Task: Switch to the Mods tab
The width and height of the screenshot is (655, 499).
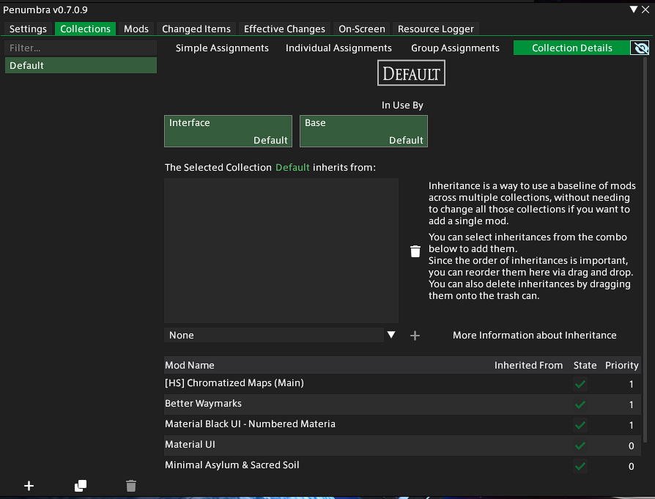Action: pyautogui.click(x=136, y=29)
